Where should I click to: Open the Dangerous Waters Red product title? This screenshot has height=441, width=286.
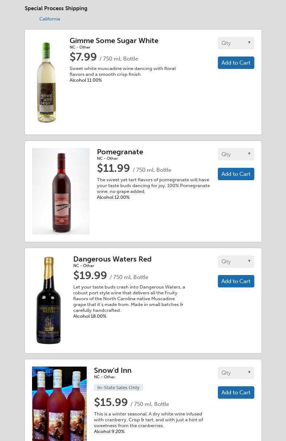point(112,259)
